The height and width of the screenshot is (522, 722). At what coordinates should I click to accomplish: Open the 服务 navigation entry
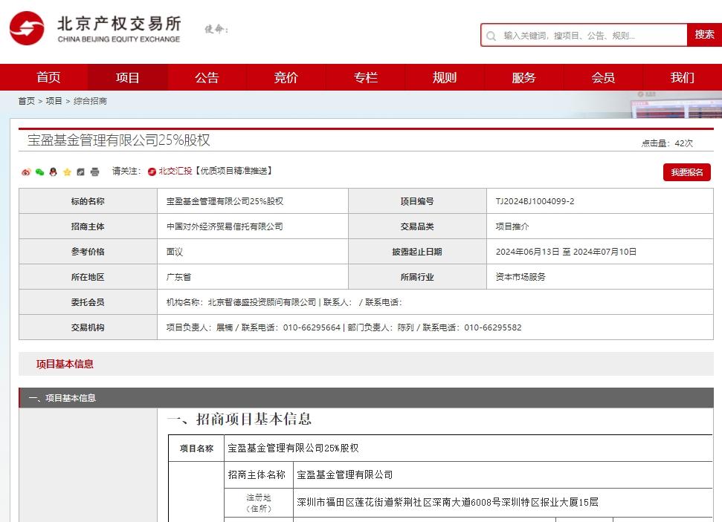(523, 77)
